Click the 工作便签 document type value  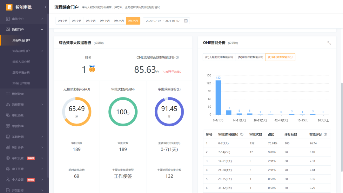coord(123,176)
